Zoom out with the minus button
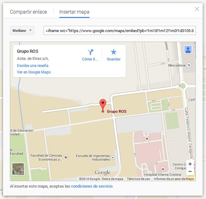The image size is (206, 199). [x=190, y=171]
